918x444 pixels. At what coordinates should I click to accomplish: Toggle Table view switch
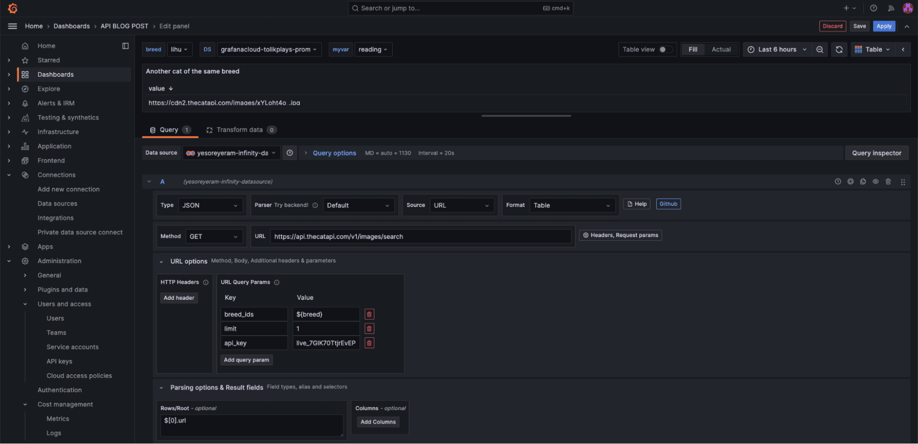[x=663, y=49]
